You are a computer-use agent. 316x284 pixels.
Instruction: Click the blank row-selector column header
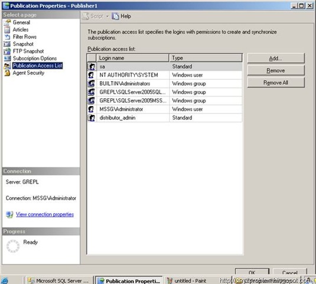pyautogui.click(x=92, y=58)
